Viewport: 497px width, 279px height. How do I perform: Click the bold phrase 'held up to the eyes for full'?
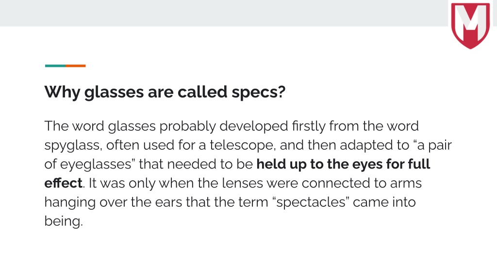(343, 164)
